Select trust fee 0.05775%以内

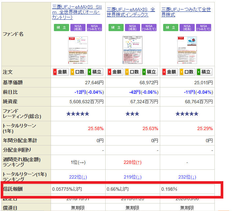pos(67,189)
